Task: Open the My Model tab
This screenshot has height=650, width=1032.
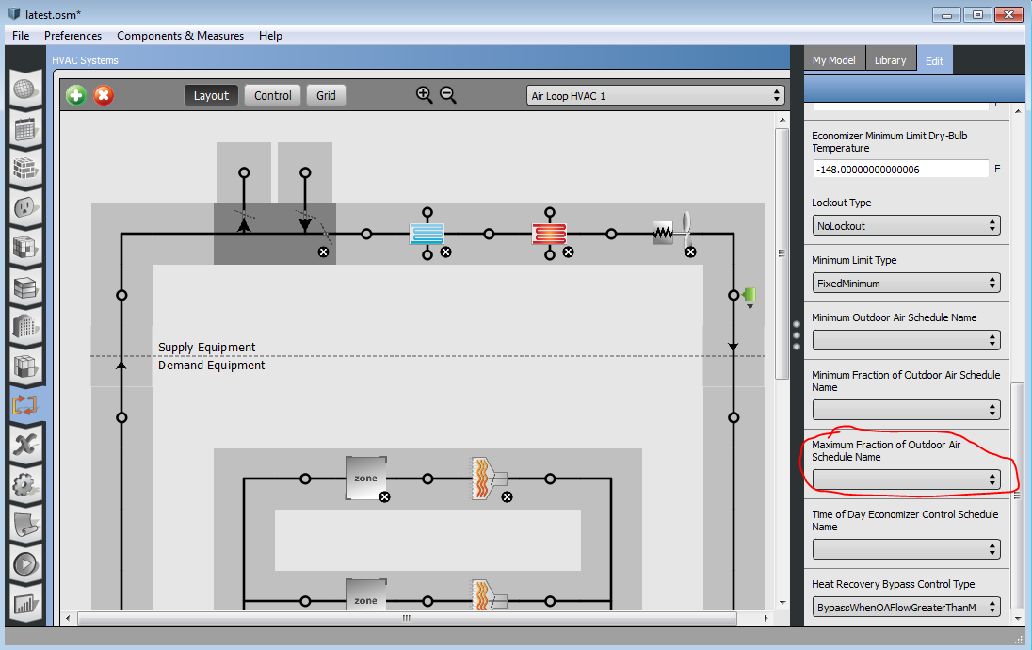Action: [834, 60]
